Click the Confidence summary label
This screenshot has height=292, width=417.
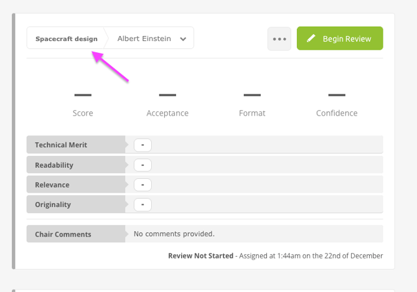[x=337, y=113]
